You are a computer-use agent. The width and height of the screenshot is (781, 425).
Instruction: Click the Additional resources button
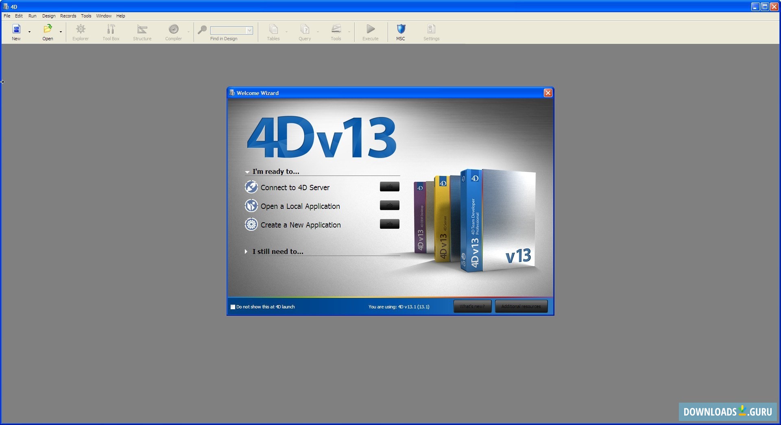521,306
